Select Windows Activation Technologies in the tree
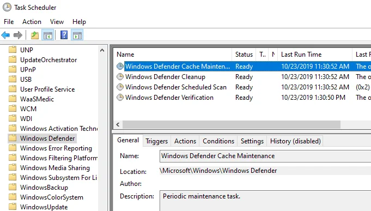The height and width of the screenshot is (211, 371). pyautogui.click(x=59, y=128)
